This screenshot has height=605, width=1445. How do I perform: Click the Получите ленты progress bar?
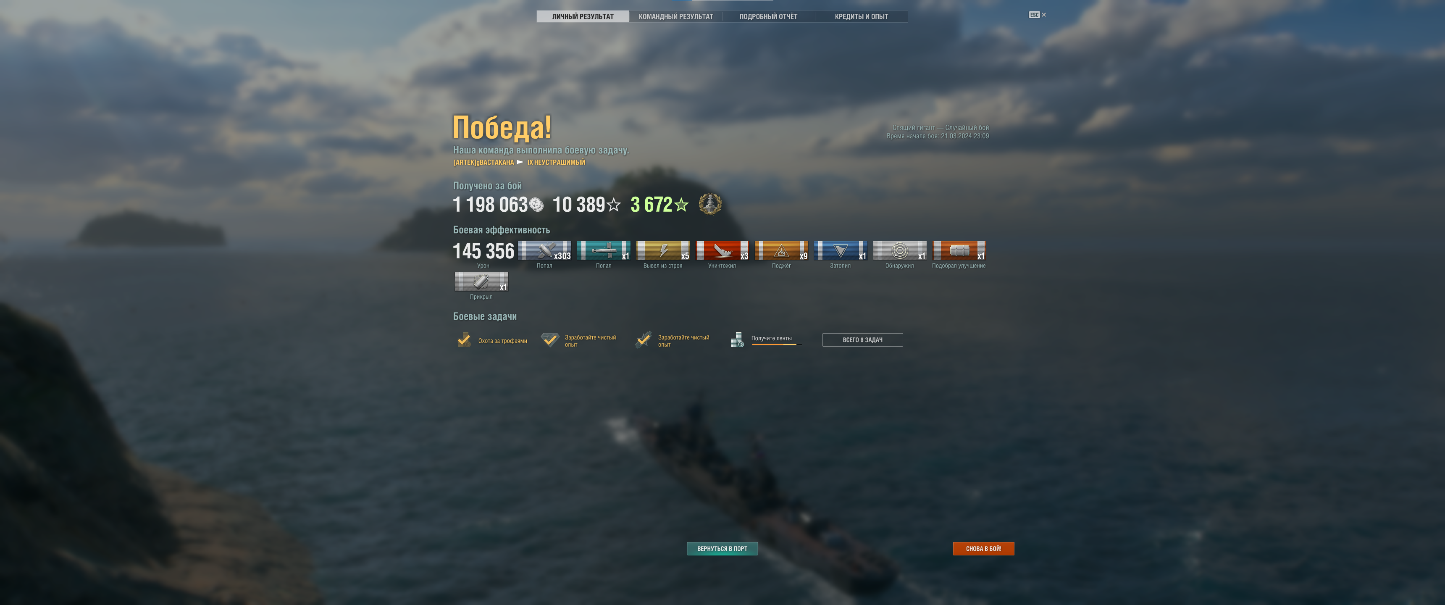coord(776,345)
